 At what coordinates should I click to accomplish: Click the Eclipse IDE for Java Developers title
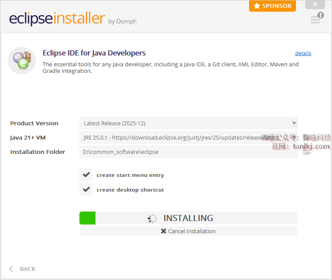pos(94,53)
